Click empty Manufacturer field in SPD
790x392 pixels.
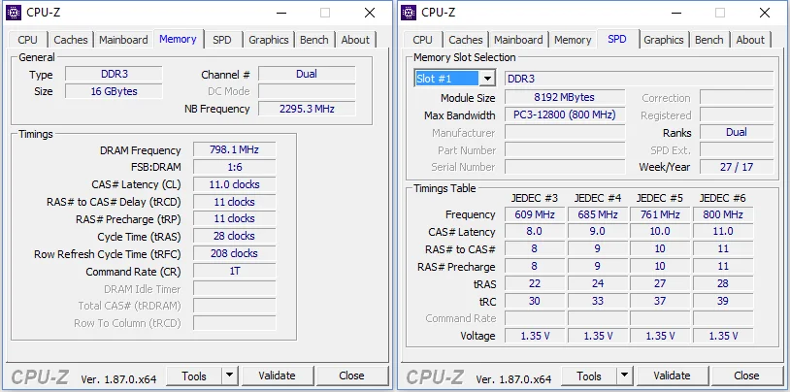tap(565, 133)
